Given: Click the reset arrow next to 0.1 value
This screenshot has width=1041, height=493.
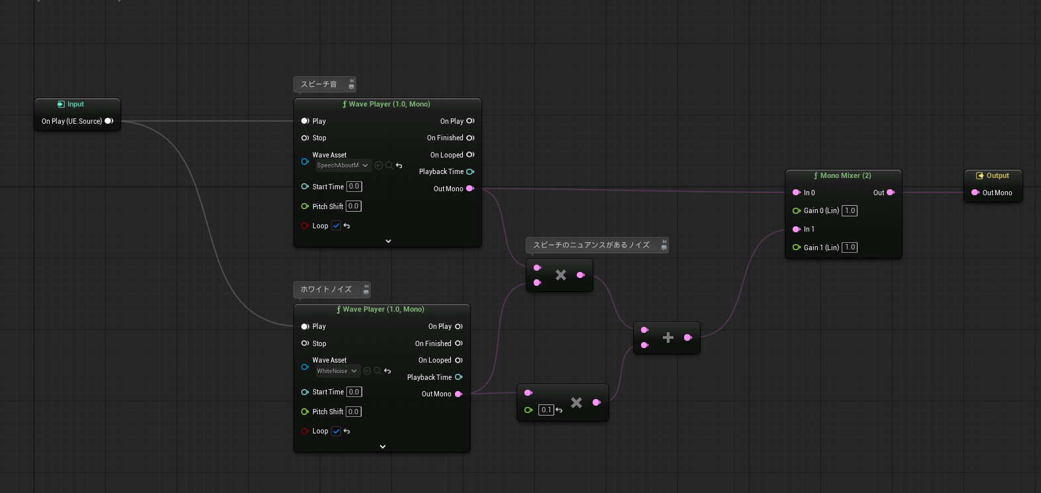Looking at the screenshot, I should tap(559, 410).
